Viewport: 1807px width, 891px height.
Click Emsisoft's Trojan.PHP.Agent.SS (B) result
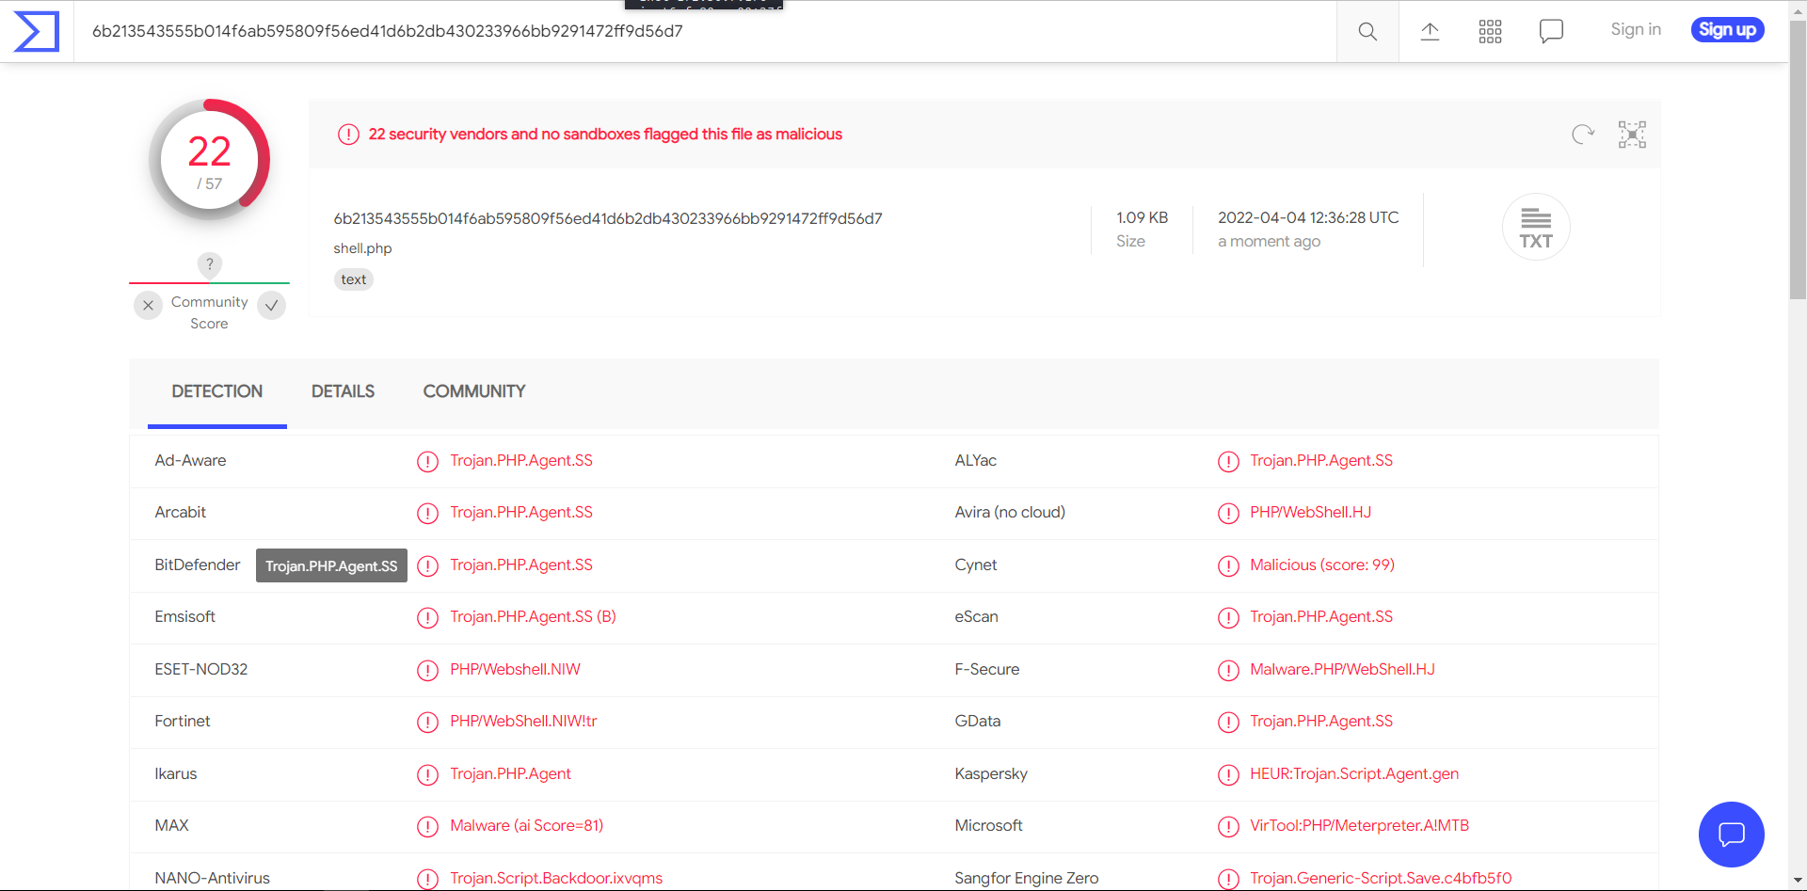(x=533, y=616)
